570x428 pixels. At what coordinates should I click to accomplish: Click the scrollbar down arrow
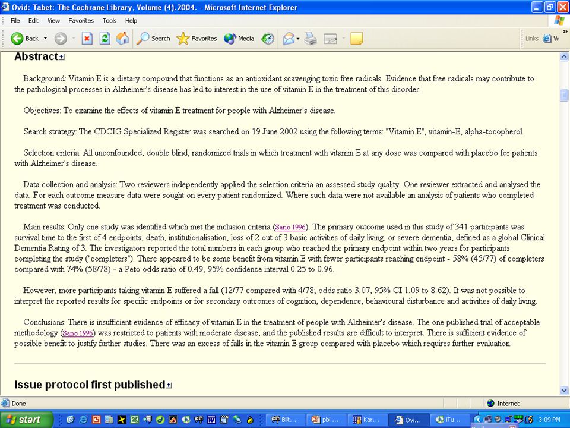coord(564,391)
